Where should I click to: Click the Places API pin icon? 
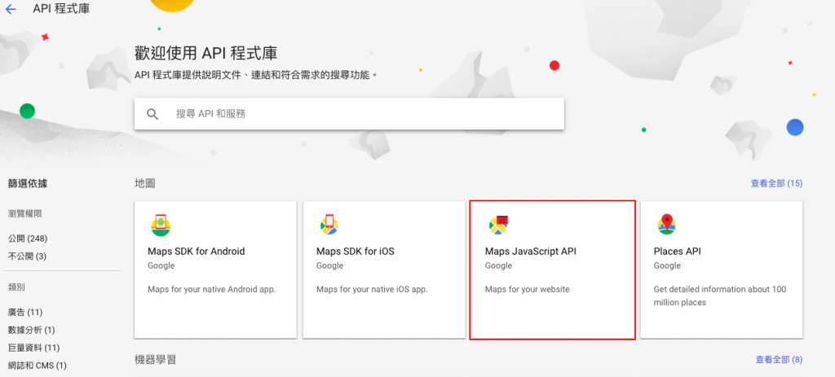pyautogui.click(x=667, y=225)
